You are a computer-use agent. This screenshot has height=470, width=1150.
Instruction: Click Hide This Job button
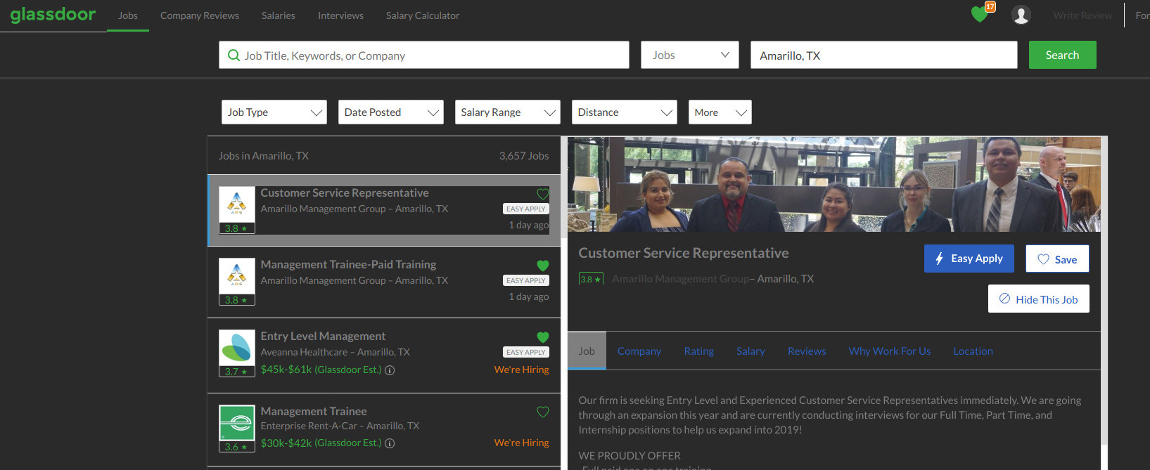[1039, 299]
